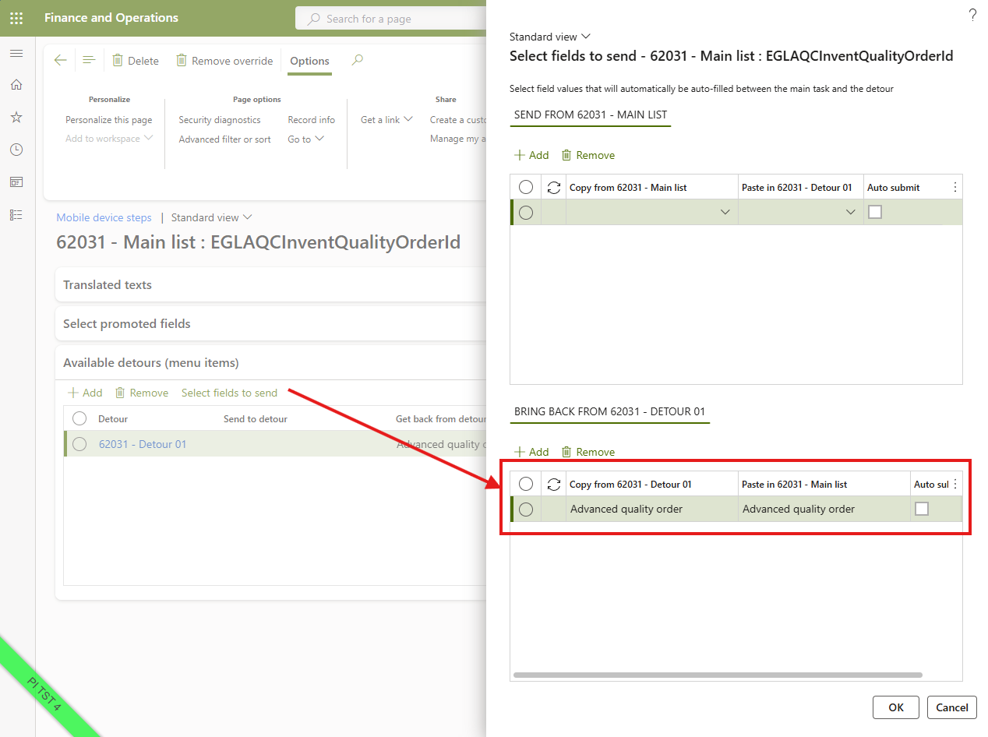Select the 62031 - Detour 01 row marker
The image size is (988, 737).
pyautogui.click(x=79, y=444)
